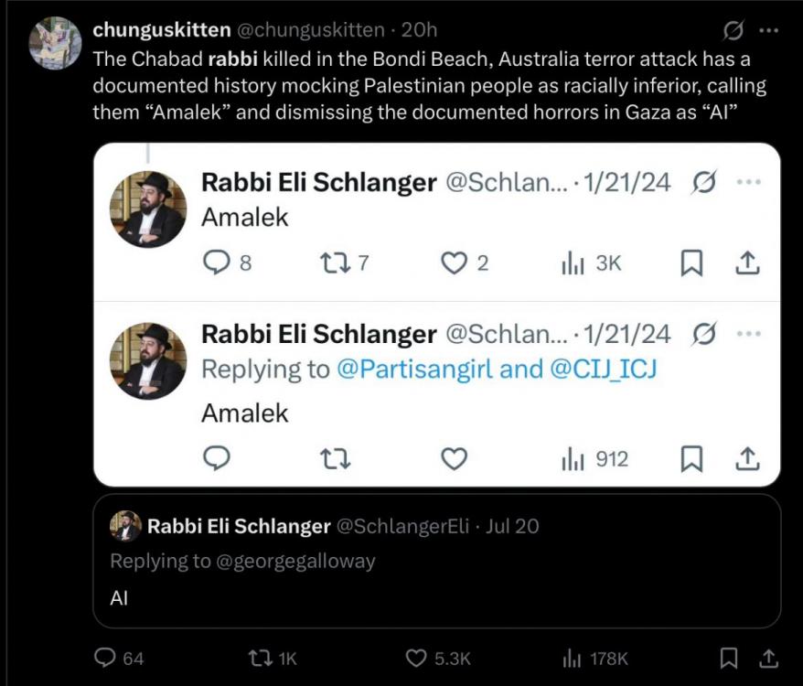The height and width of the screenshot is (686, 803).
Task: Click the reply bubble showing 8 in screenshot
Action: [216, 263]
